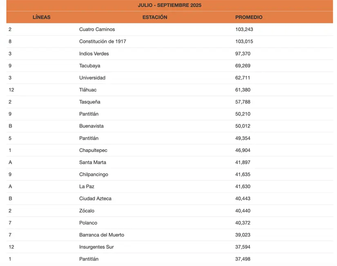
Task: Click the JULIO - SEPTIEMBRE 2025 title
Action: (x=170, y=5)
